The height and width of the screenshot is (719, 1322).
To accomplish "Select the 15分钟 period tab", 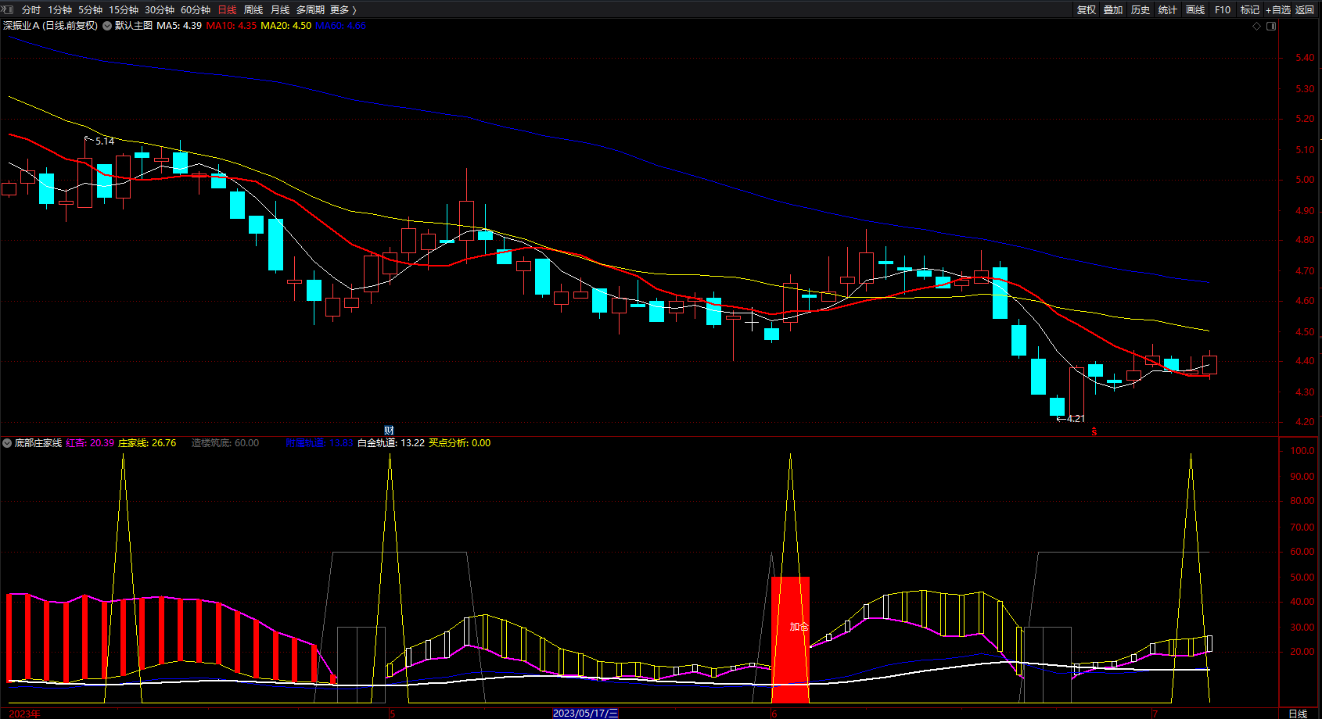I will pyautogui.click(x=124, y=10).
